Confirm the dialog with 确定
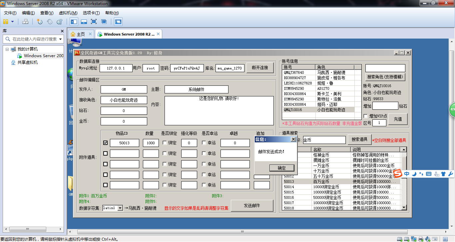 click(282, 168)
